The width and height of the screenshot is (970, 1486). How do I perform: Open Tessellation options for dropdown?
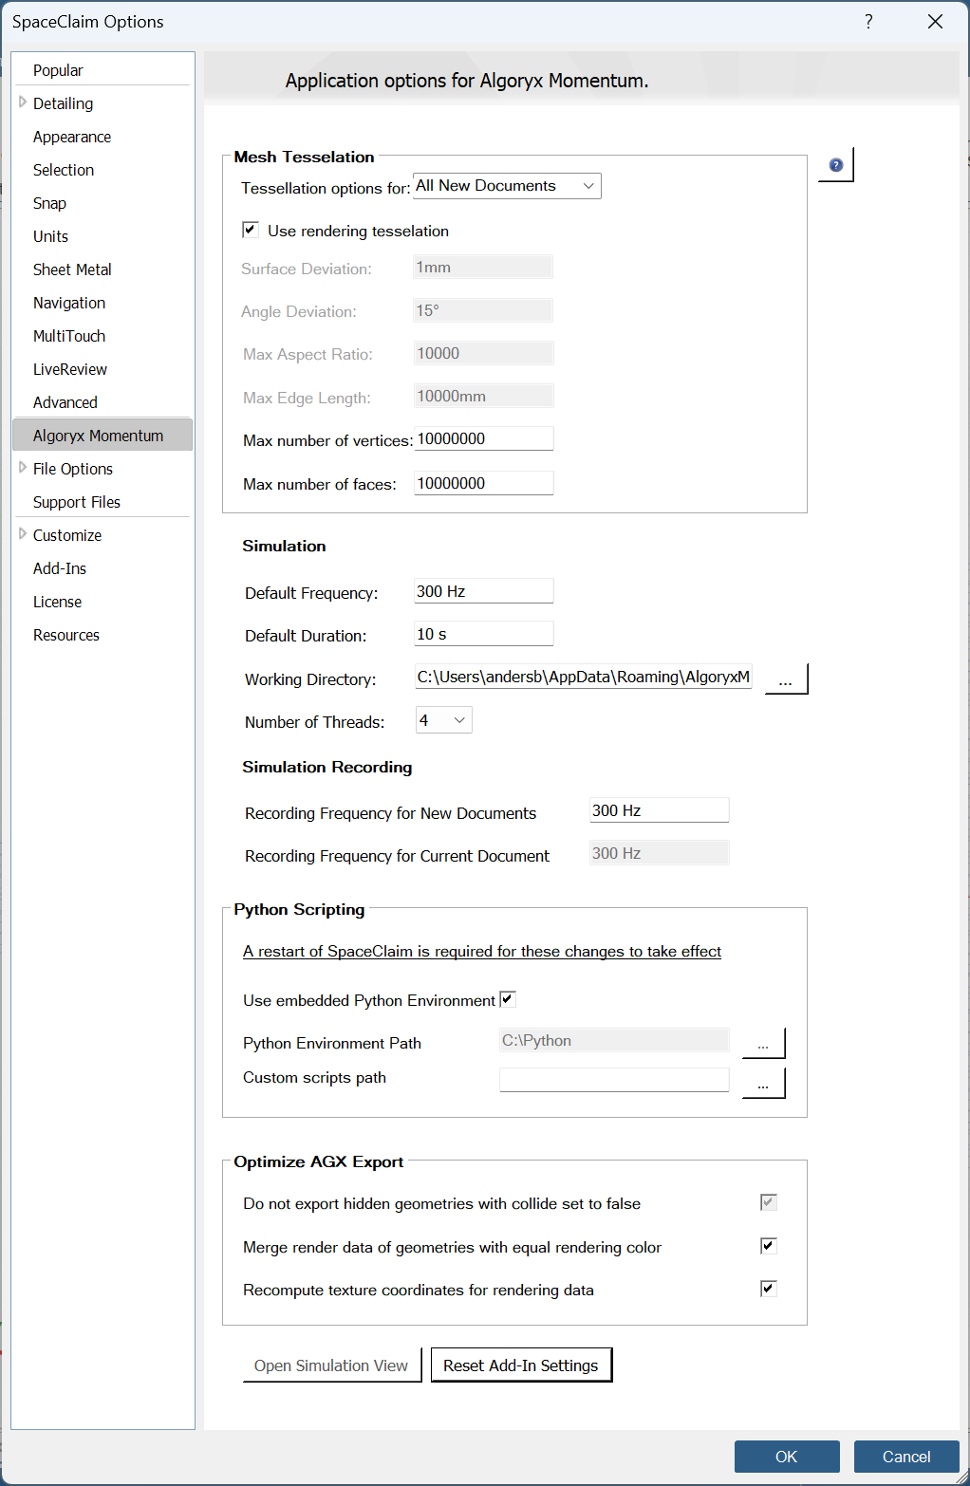click(x=507, y=186)
